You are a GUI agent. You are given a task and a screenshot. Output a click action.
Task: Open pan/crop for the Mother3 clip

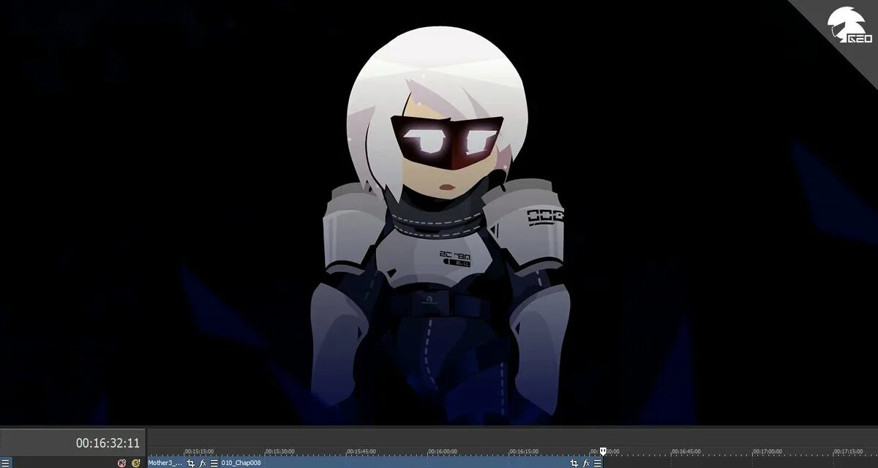pyautogui.click(x=191, y=463)
